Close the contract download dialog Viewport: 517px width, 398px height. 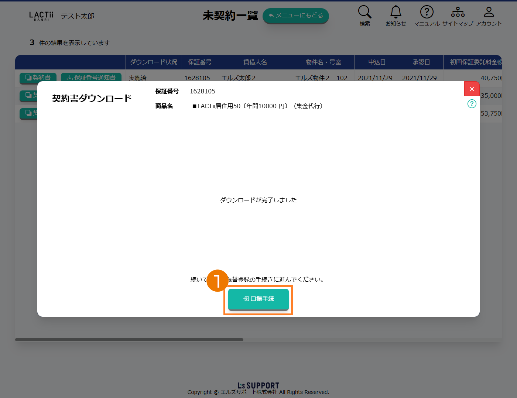pos(472,89)
